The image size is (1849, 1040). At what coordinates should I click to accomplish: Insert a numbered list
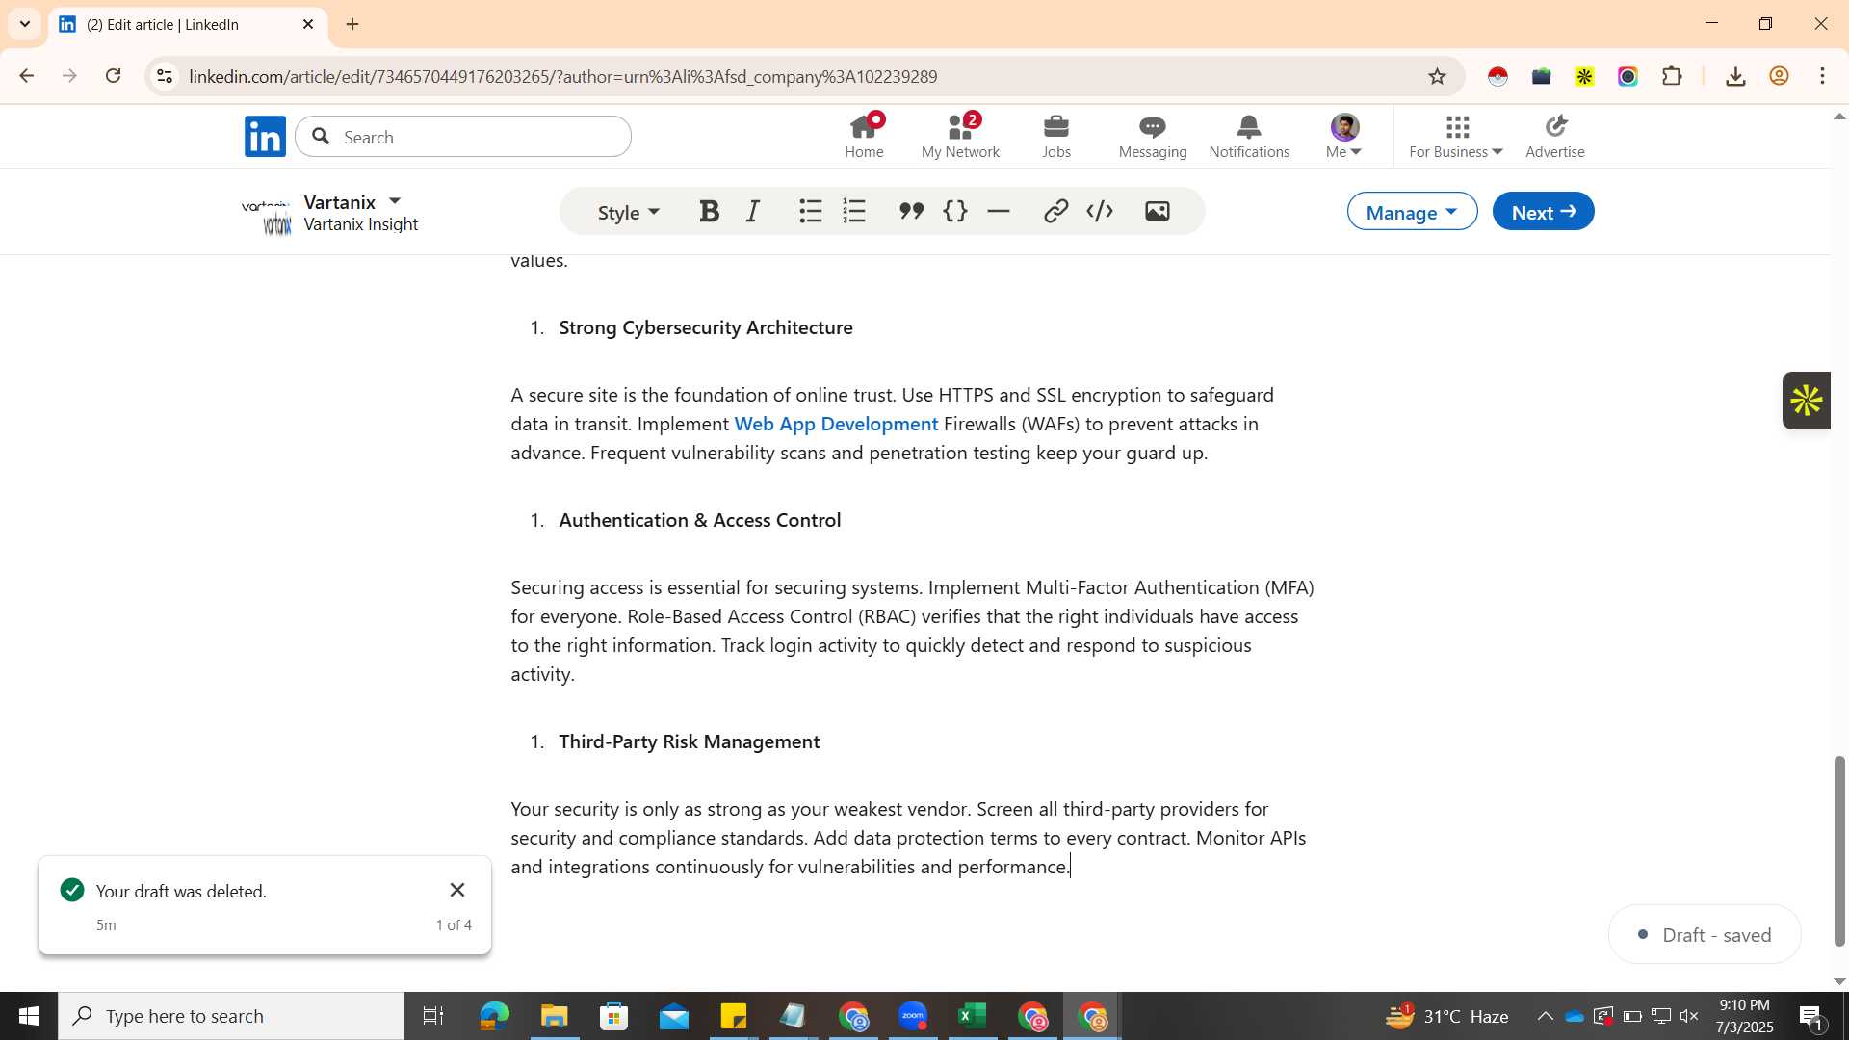coord(854,211)
